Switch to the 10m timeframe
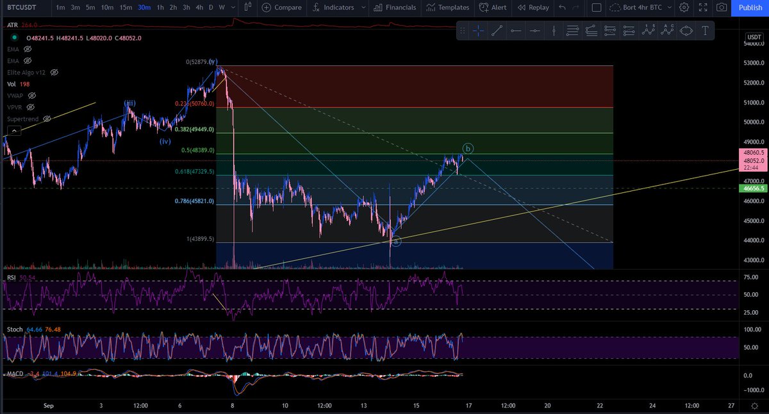 [x=108, y=8]
